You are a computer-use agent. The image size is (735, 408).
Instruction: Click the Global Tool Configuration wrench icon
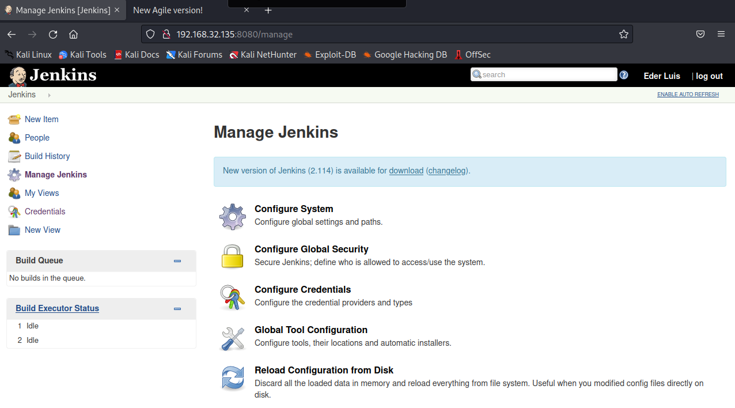(x=233, y=338)
